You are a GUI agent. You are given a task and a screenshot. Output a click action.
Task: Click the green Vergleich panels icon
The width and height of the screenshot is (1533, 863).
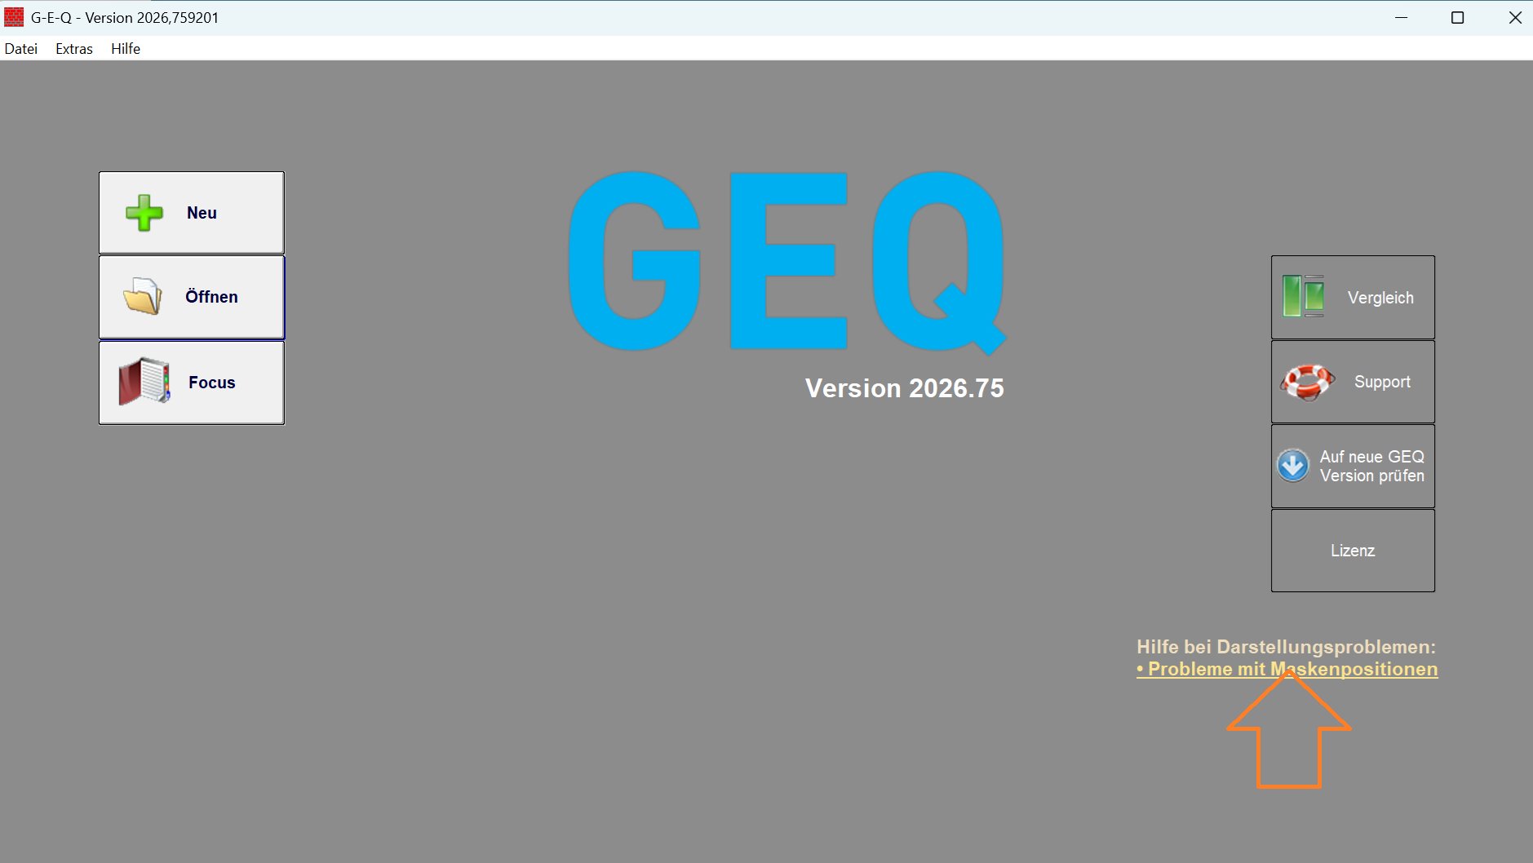(x=1303, y=296)
